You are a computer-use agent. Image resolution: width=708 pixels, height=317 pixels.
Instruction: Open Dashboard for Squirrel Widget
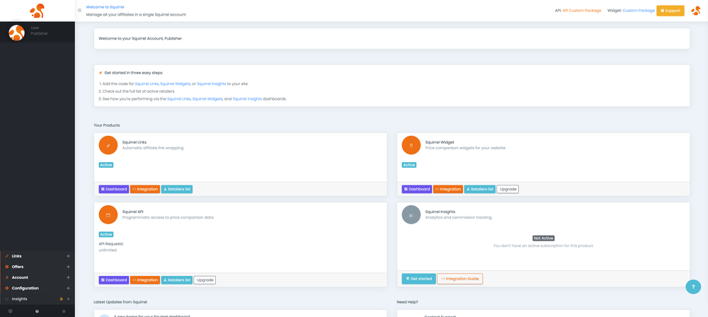click(417, 189)
